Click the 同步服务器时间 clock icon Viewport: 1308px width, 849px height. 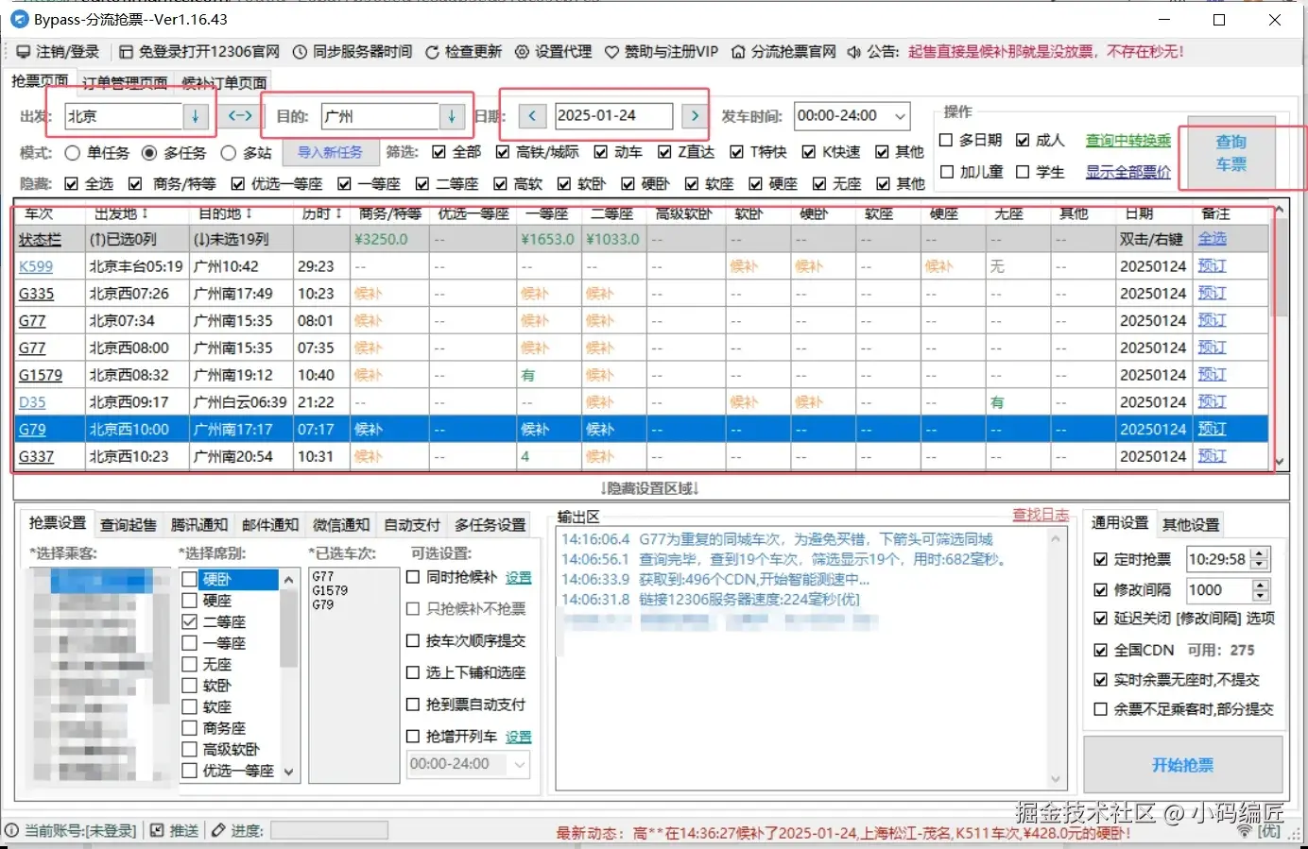click(300, 52)
